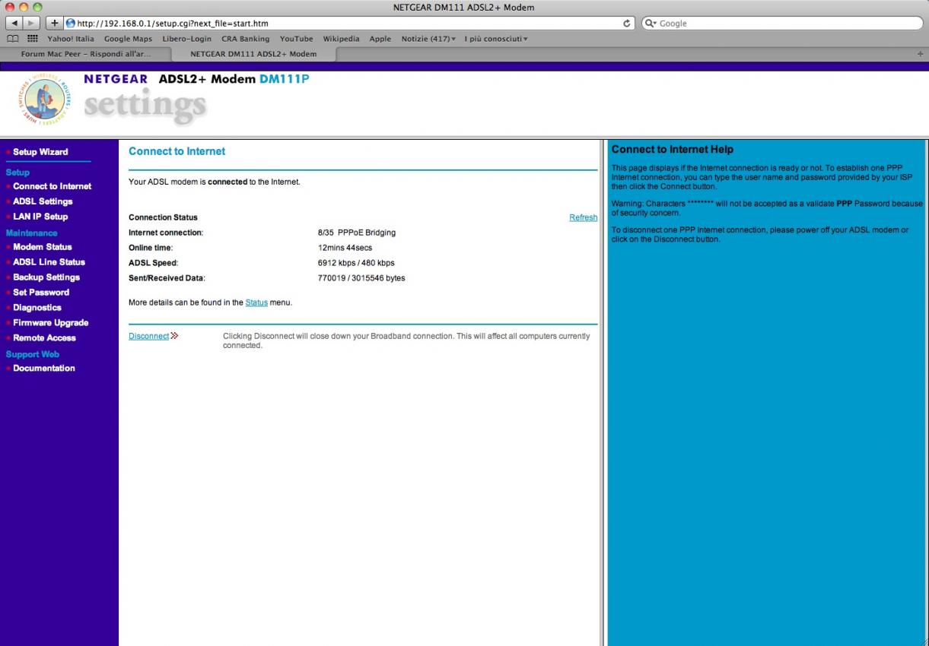Expand the I più conosciuti bookmarks menu
This screenshot has height=646, width=929.
496,39
